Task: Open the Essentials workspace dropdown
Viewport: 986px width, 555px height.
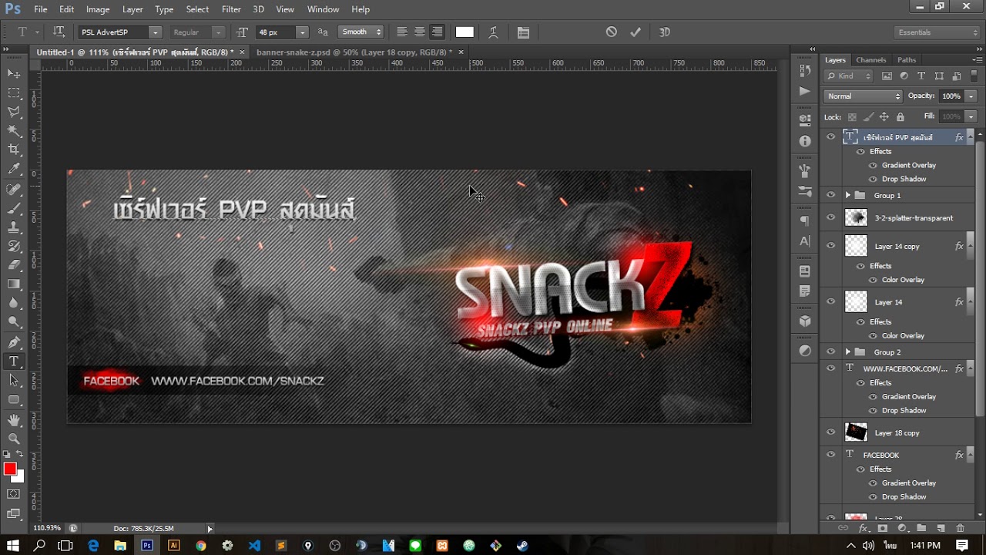Action: 937,32
